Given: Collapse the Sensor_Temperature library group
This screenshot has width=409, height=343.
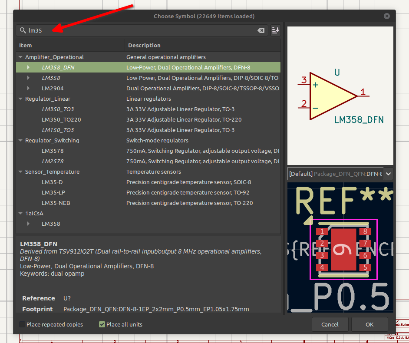Looking at the screenshot, I should (20, 171).
